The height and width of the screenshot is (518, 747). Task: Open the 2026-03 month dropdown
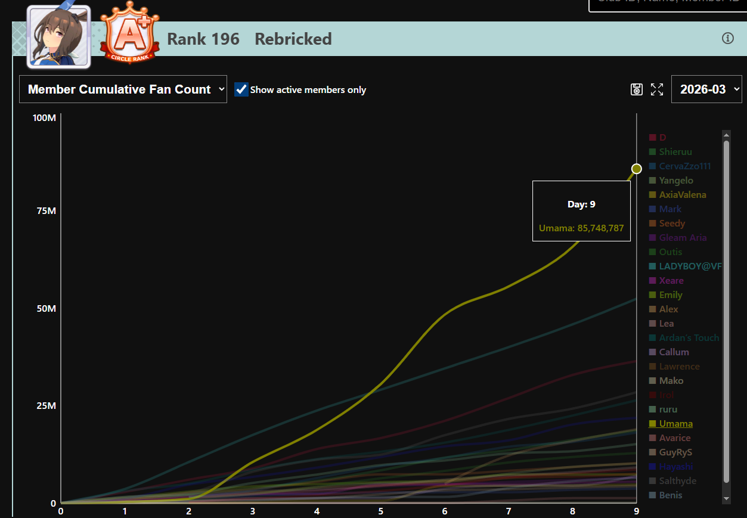706,89
